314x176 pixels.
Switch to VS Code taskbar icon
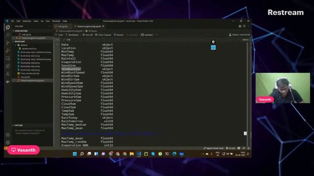point(139,154)
